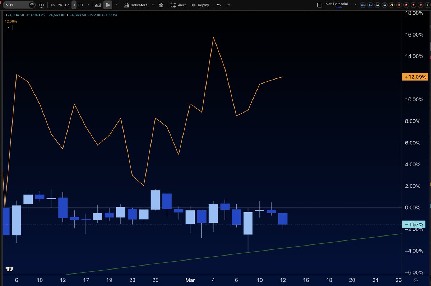Click the 14.00% price axis label

413,56
